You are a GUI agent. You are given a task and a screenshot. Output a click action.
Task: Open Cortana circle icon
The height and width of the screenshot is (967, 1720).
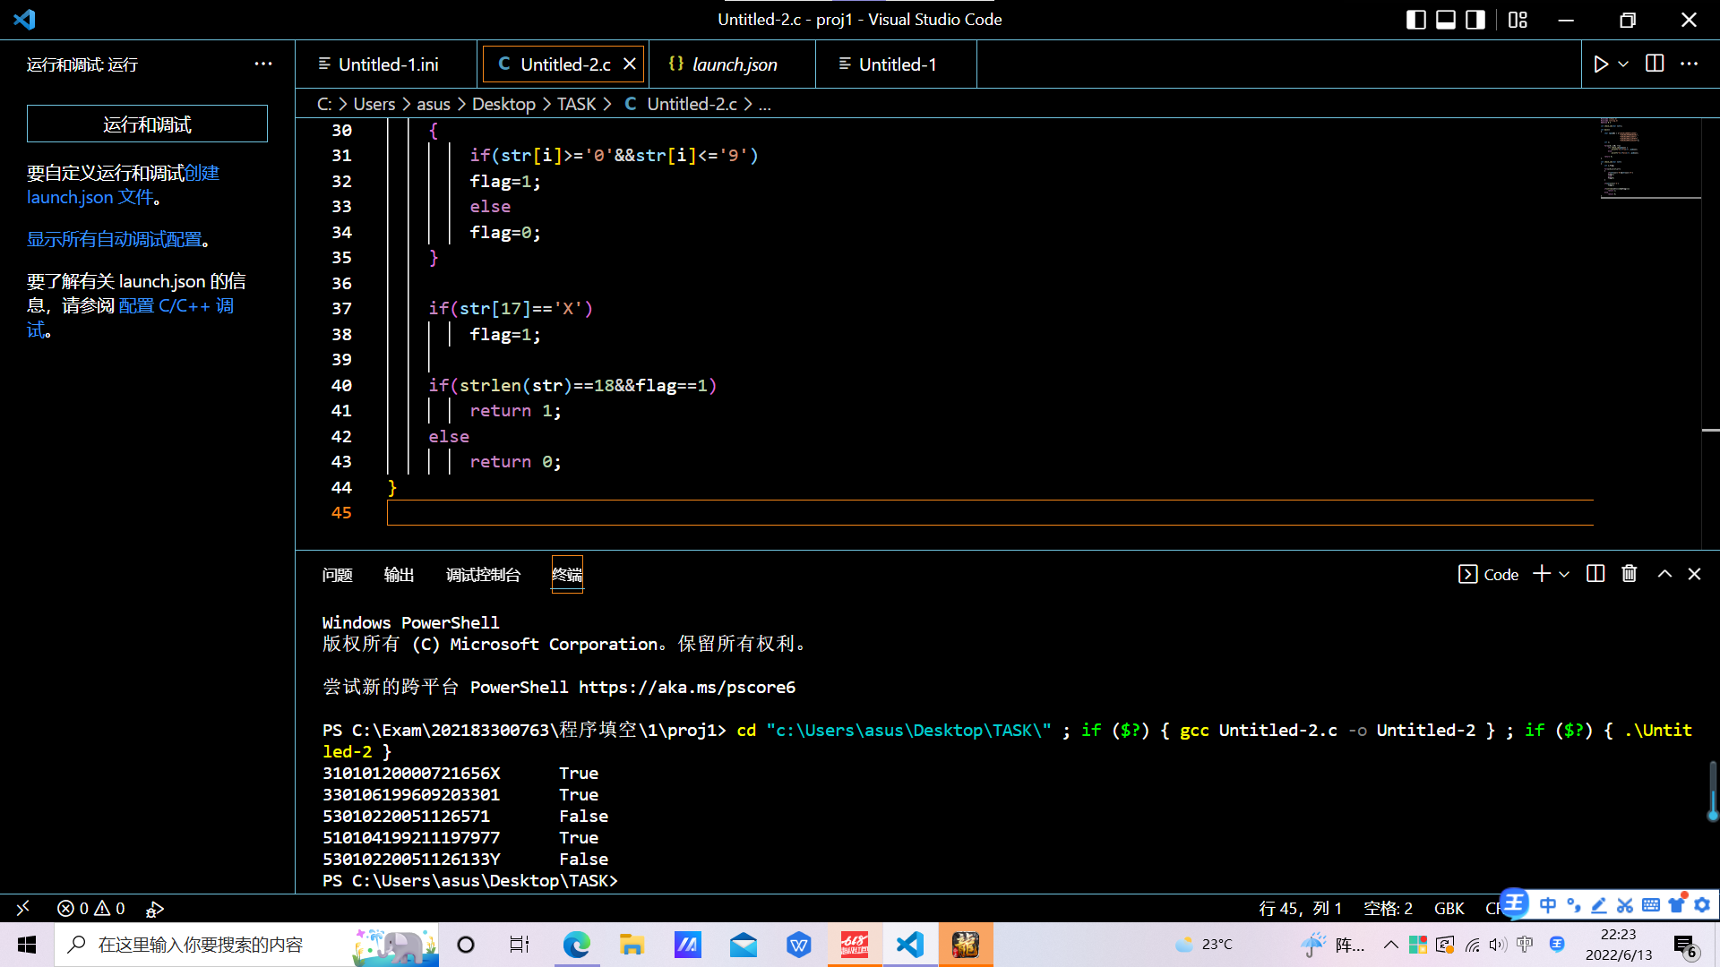[466, 945]
